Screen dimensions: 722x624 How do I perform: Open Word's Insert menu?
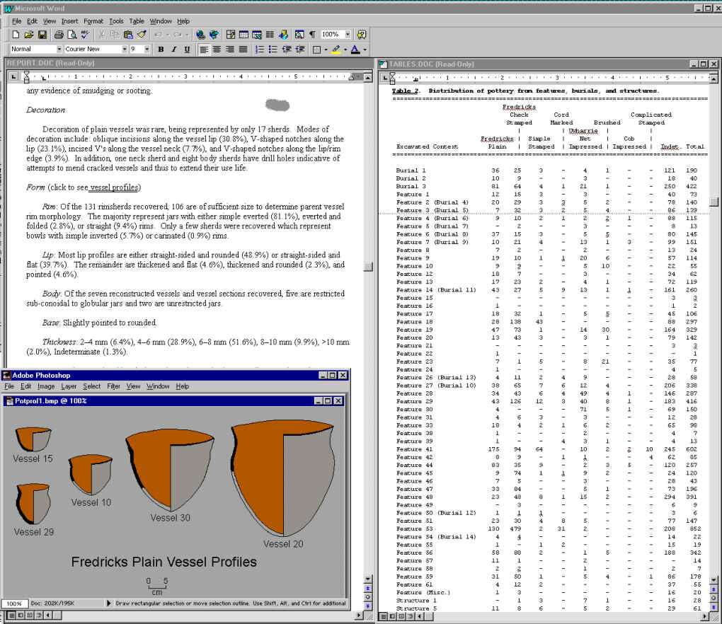pyautogui.click(x=69, y=21)
